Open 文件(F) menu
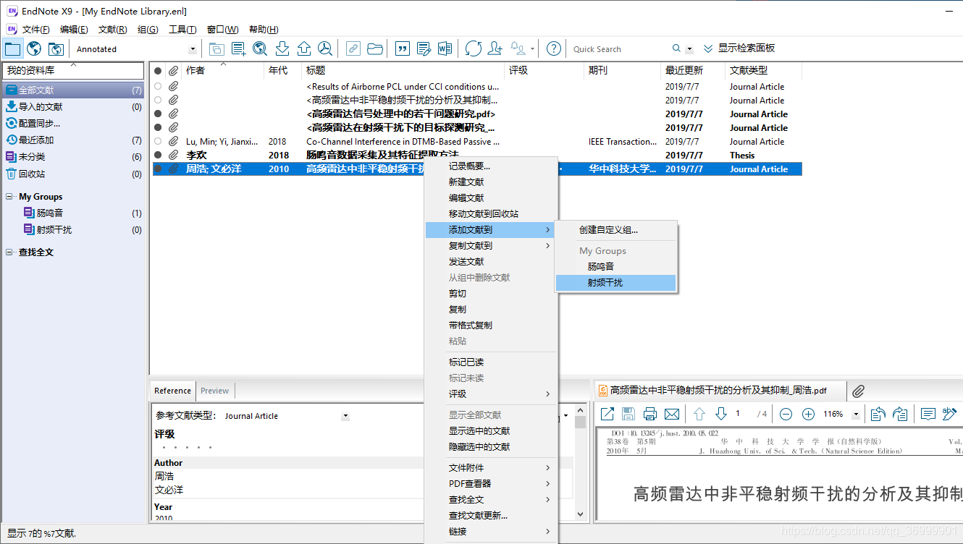Image resolution: width=963 pixels, height=544 pixels. (x=36, y=30)
